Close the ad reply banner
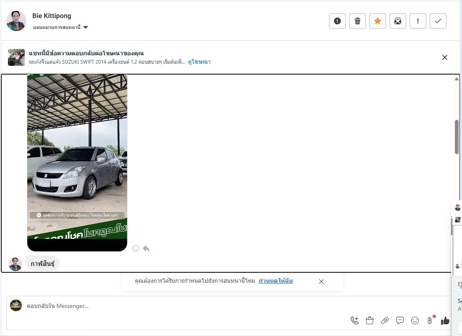462x336 pixels. [x=445, y=57]
